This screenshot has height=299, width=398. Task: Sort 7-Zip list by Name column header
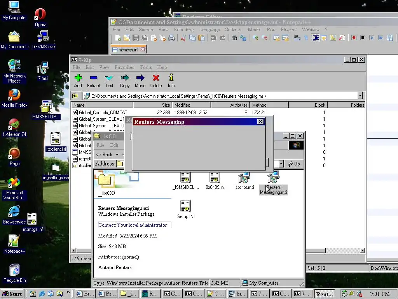point(102,105)
